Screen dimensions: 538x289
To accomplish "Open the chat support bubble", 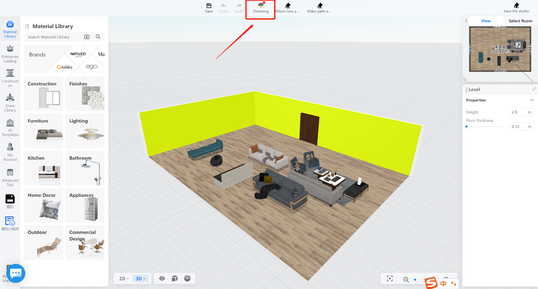I will coord(16,273).
